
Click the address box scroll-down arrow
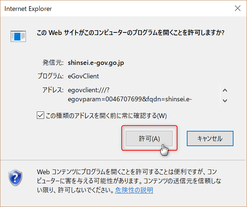(225, 100)
